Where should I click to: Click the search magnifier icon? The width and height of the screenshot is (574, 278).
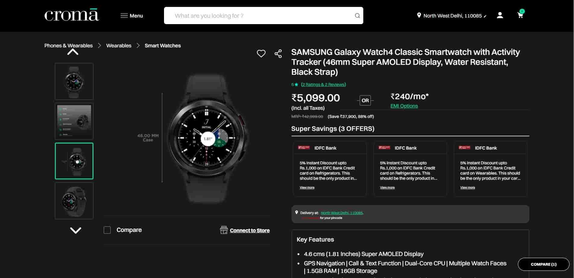pyautogui.click(x=357, y=16)
